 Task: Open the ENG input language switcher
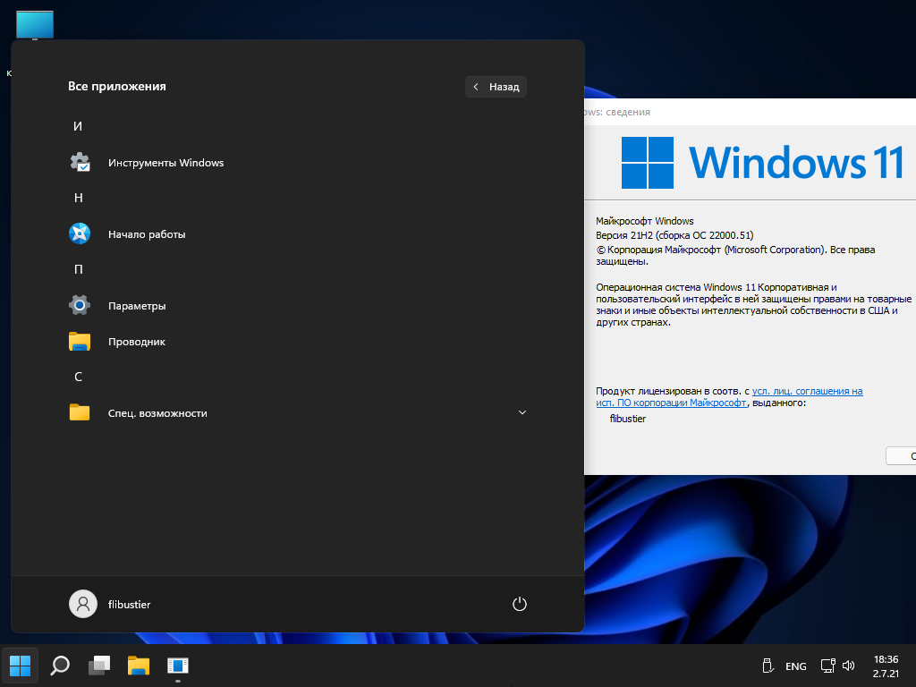point(795,666)
